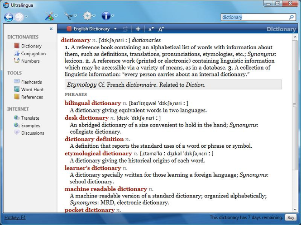Open Translate under Internet
Screen dimensions: 301x225
coord(27,118)
